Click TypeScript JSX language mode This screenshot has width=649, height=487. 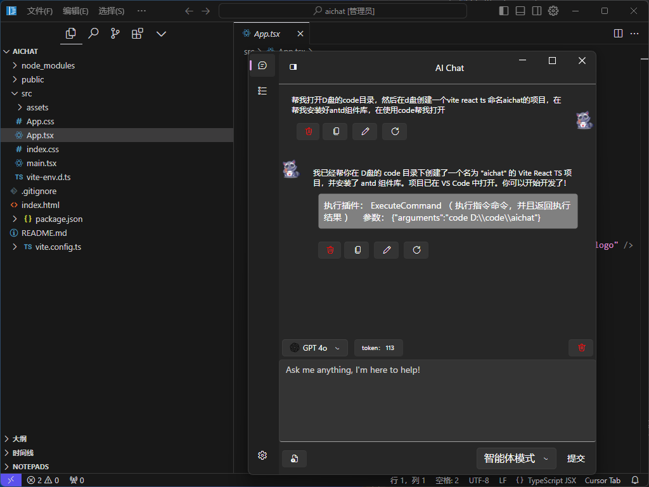552,481
